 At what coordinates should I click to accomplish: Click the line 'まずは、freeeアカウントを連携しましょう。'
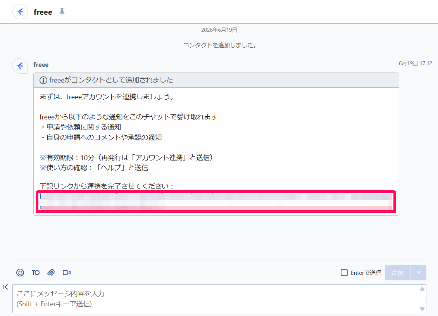pyautogui.click(x=107, y=97)
